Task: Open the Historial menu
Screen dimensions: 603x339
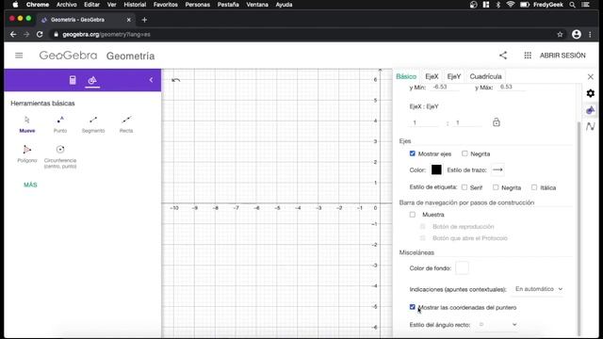Action: (x=135, y=5)
